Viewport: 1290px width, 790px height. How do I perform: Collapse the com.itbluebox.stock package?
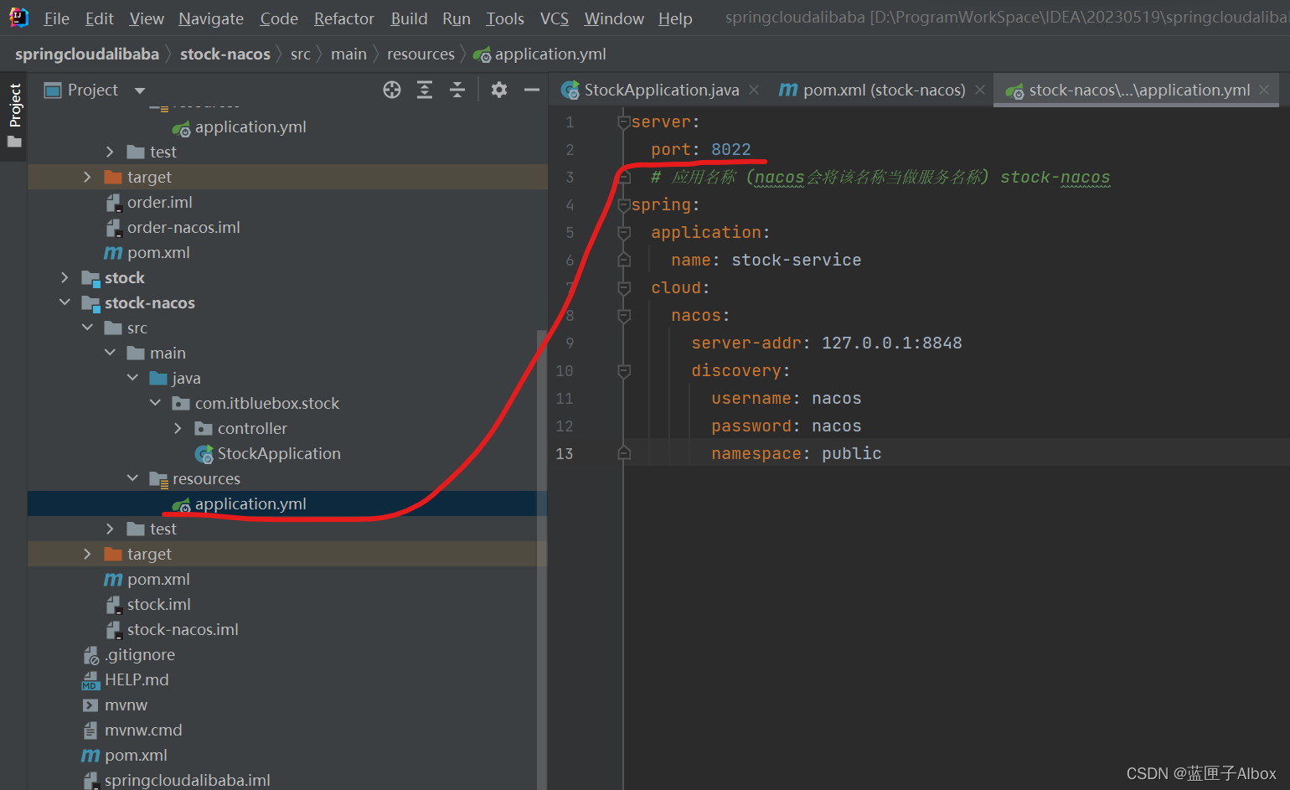[156, 403]
